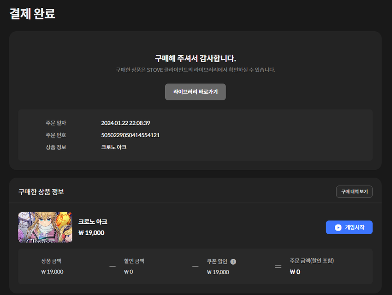Click the ₩ 19,000 coupon discount value

pos(218,272)
